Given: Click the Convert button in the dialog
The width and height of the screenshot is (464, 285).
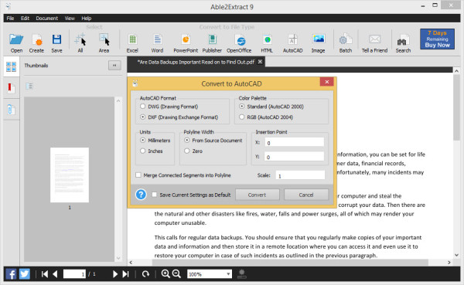Looking at the screenshot, I should (258, 195).
